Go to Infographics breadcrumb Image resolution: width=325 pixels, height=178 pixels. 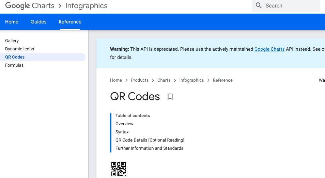tap(191, 80)
